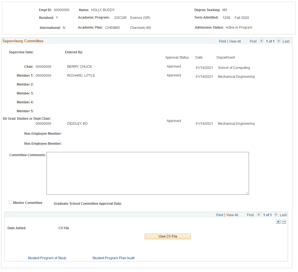Click View All in the CV File section
Screen dimensions: 298x272
[x=232, y=215]
